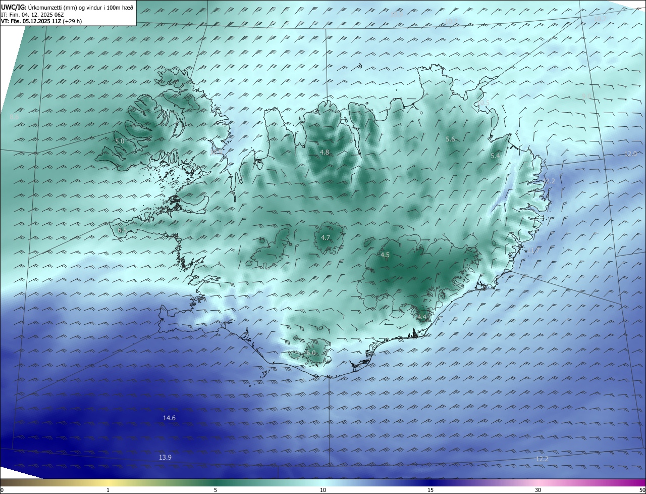Image resolution: width=646 pixels, height=494 pixels.
Task: Click the colour scale tick label '15'
Action: 430,490
